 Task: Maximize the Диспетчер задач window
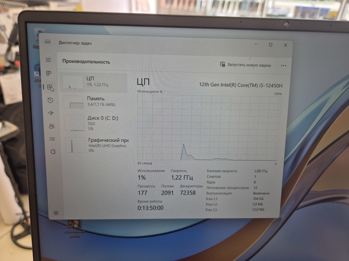point(270,45)
